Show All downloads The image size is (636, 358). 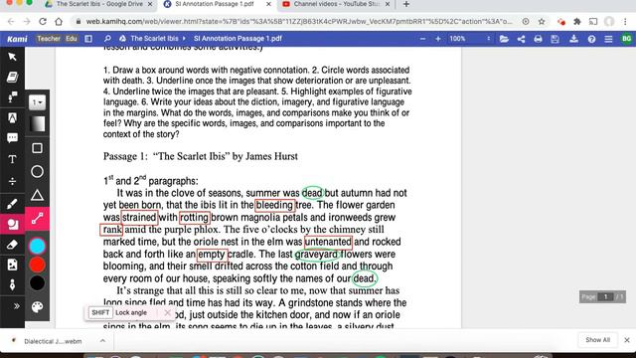click(597, 340)
